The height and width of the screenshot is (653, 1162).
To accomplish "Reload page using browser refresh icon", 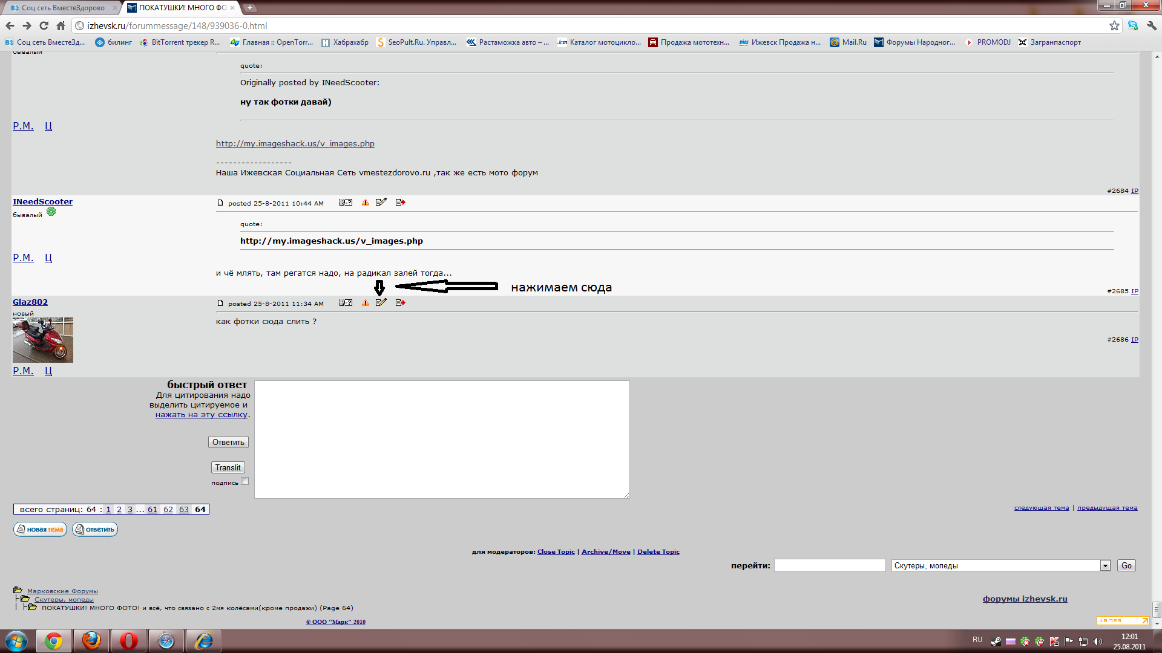I will pyautogui.click(x=44, y=25).
